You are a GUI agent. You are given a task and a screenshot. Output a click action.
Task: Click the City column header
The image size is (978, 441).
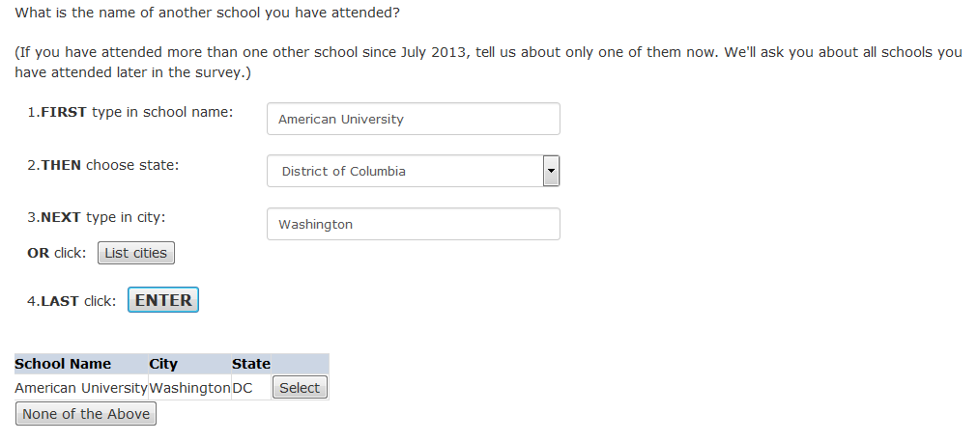pyautogui.click(x=163, y=364)
